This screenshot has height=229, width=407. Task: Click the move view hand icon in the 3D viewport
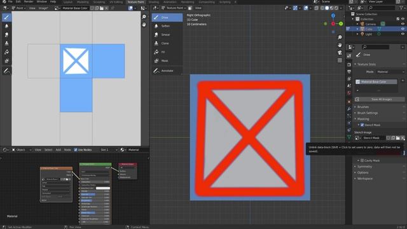coord(340,45)
